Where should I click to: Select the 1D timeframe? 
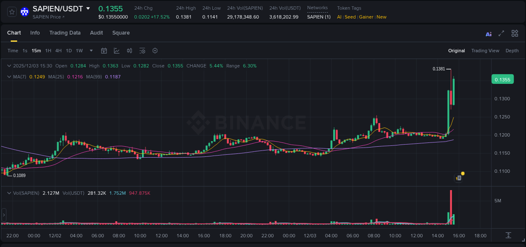(69, 51)
